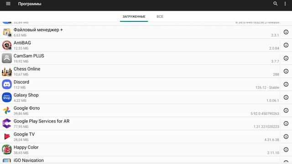
Task: Select the Happy Color app name
Action: 26,147
